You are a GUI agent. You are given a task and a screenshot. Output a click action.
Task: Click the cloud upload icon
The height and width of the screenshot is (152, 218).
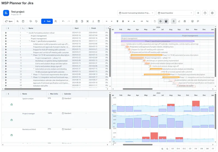click(x=31, y=21)
